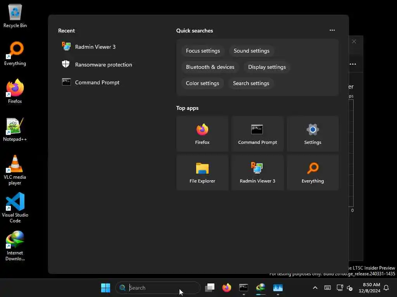
Task: Open the background window's more options menu
Action: (x=353, y=64)
